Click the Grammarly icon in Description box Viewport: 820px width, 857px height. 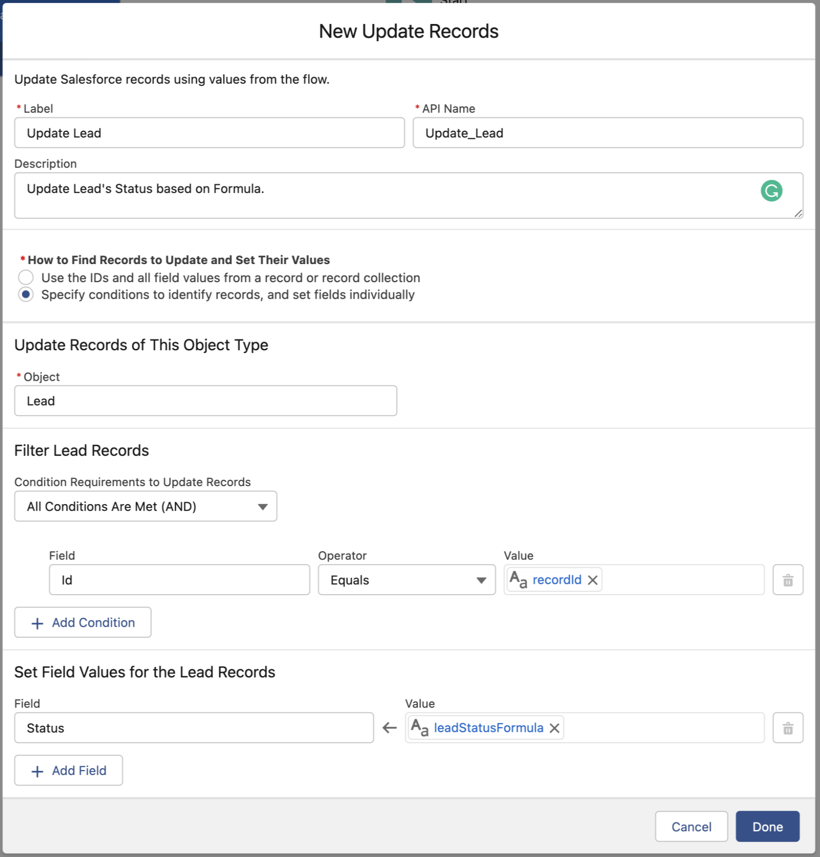point(771,191)
